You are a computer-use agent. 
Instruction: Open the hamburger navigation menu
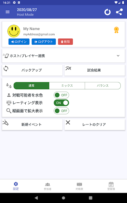(8, 12)
